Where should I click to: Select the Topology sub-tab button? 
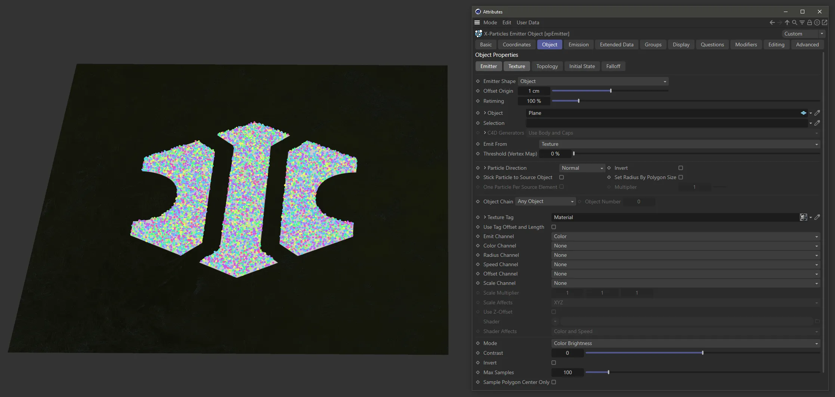[x=547, y=66]
